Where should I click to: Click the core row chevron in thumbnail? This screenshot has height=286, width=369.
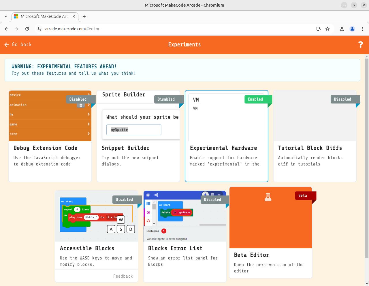click(89, 133)
